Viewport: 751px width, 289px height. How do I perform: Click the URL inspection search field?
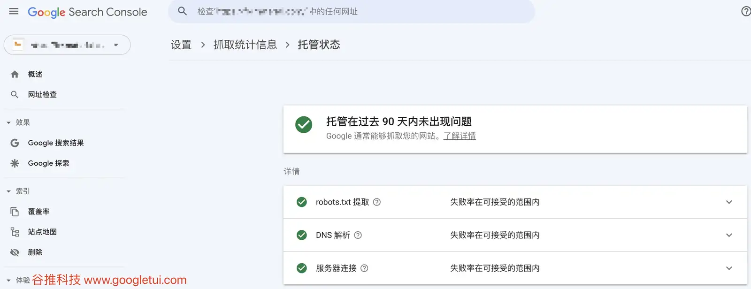352,11
